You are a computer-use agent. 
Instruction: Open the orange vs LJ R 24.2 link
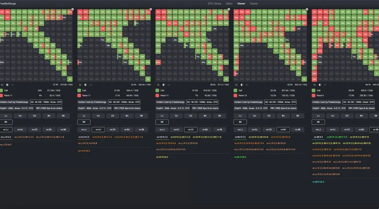tap(6, 145)
